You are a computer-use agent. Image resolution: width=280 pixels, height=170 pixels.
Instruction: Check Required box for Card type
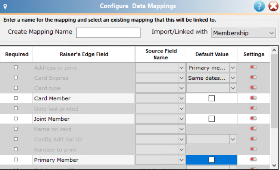pos(16,88)
